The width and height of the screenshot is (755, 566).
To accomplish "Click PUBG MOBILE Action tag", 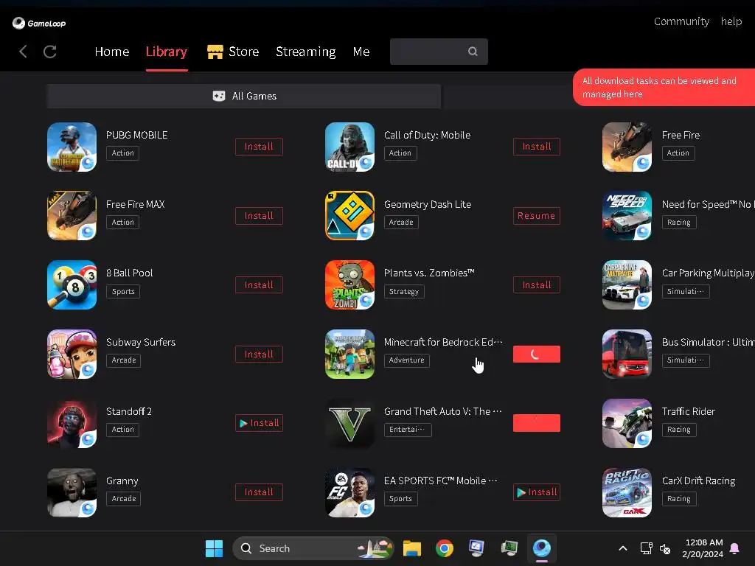I will click(x=123, y=153).
